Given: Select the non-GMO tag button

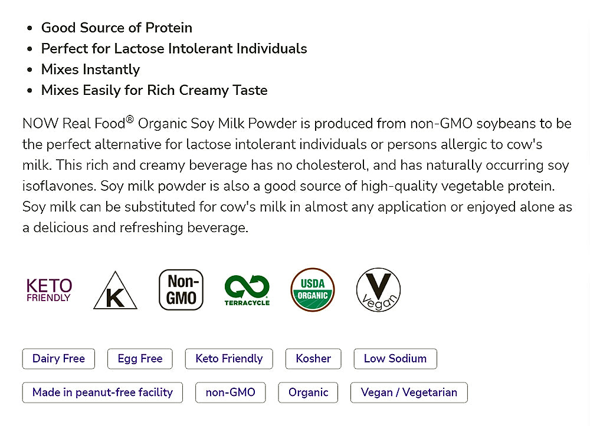Looking at the screenshot, I should point(230,392).
